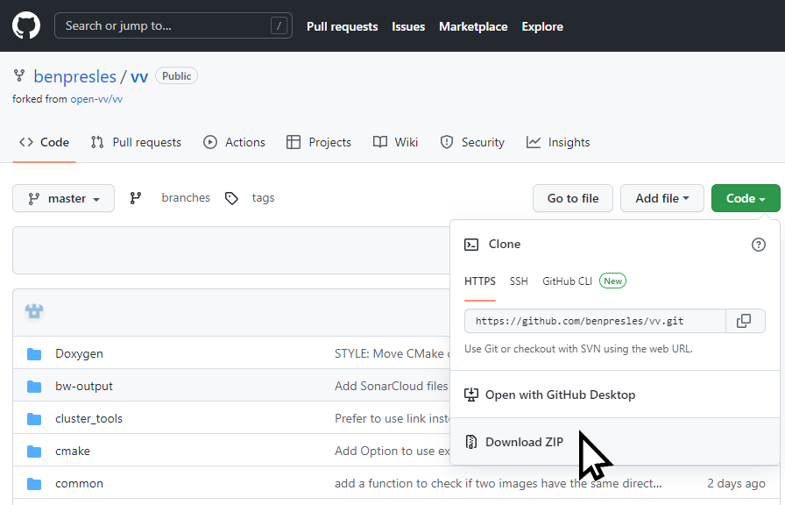The width and height of the screenshot is (785, 505).
Task: Switch to the Wiki tab
Action: click(x=395, y=142)
